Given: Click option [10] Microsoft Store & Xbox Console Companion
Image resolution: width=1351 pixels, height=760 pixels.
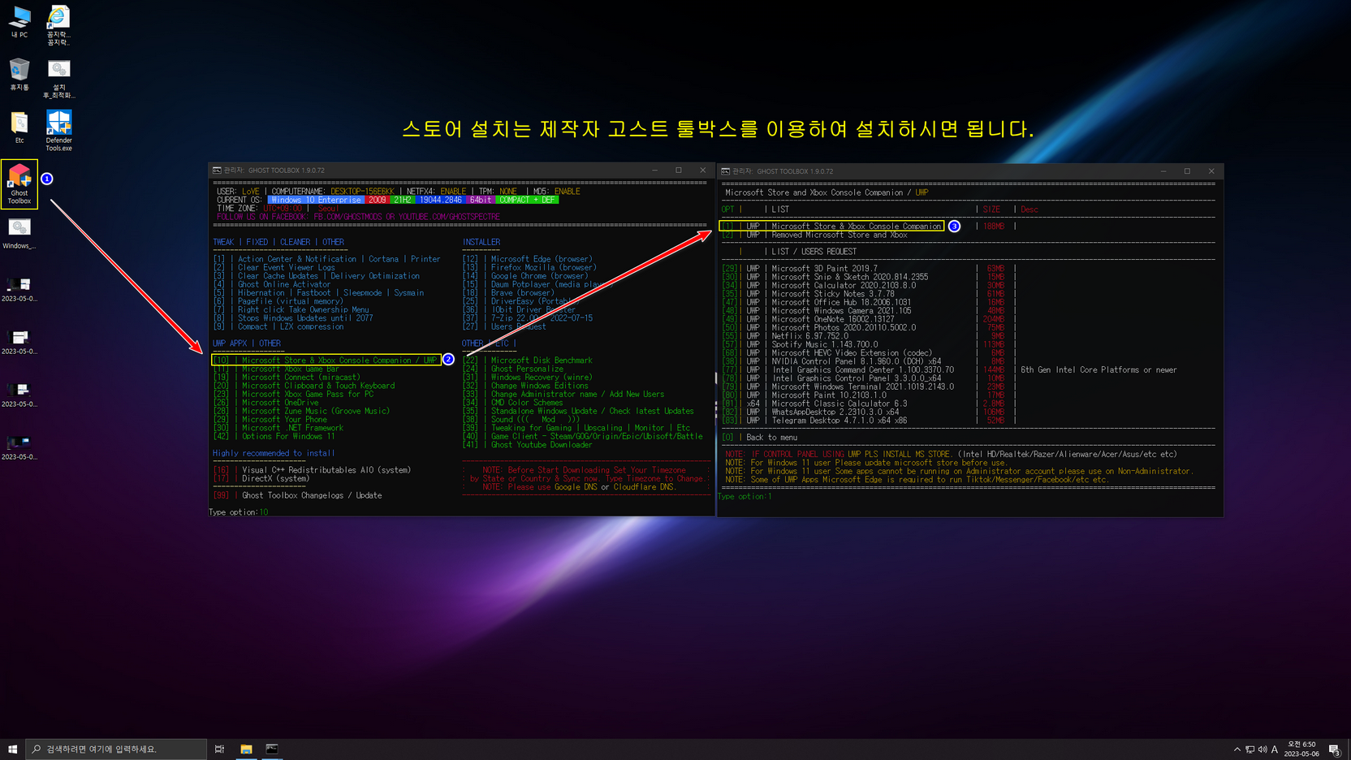Looking at the screenshot, I should point(326,360).
